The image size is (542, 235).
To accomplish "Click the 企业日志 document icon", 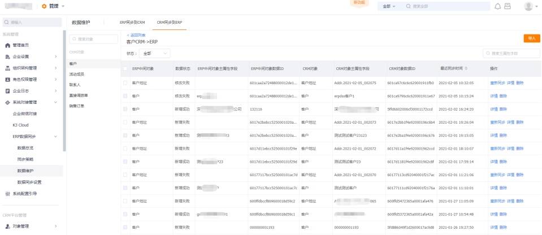I will point(7,91).
